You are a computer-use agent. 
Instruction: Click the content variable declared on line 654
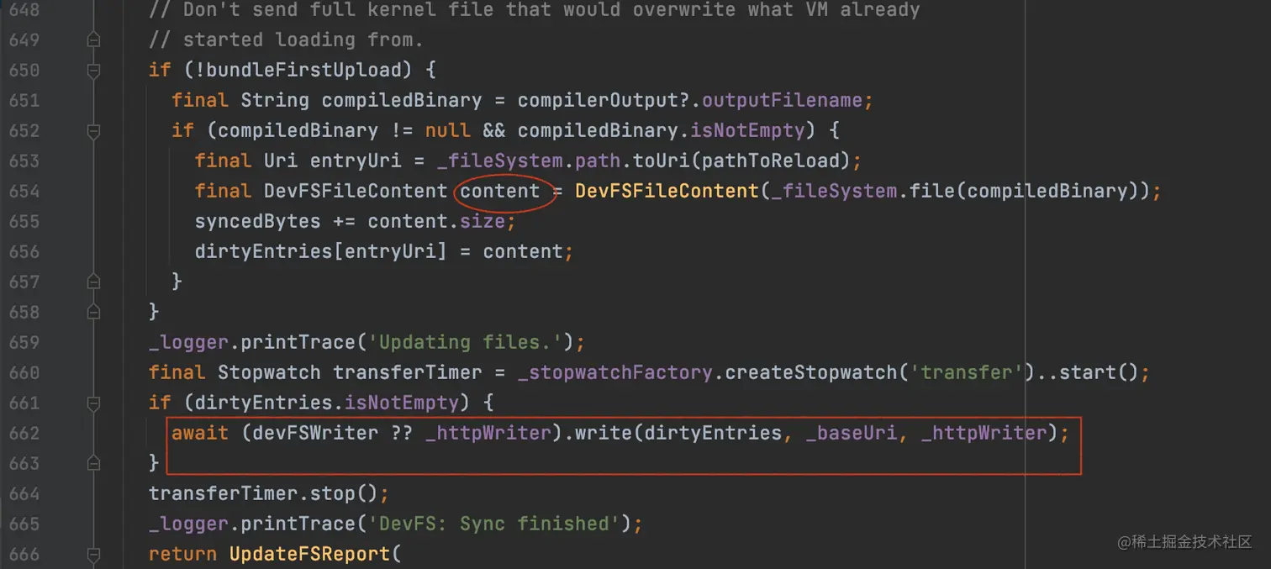[500, 191]
